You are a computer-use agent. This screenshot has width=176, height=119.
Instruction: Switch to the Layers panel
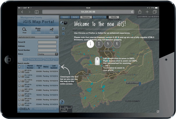click(38, 30)
